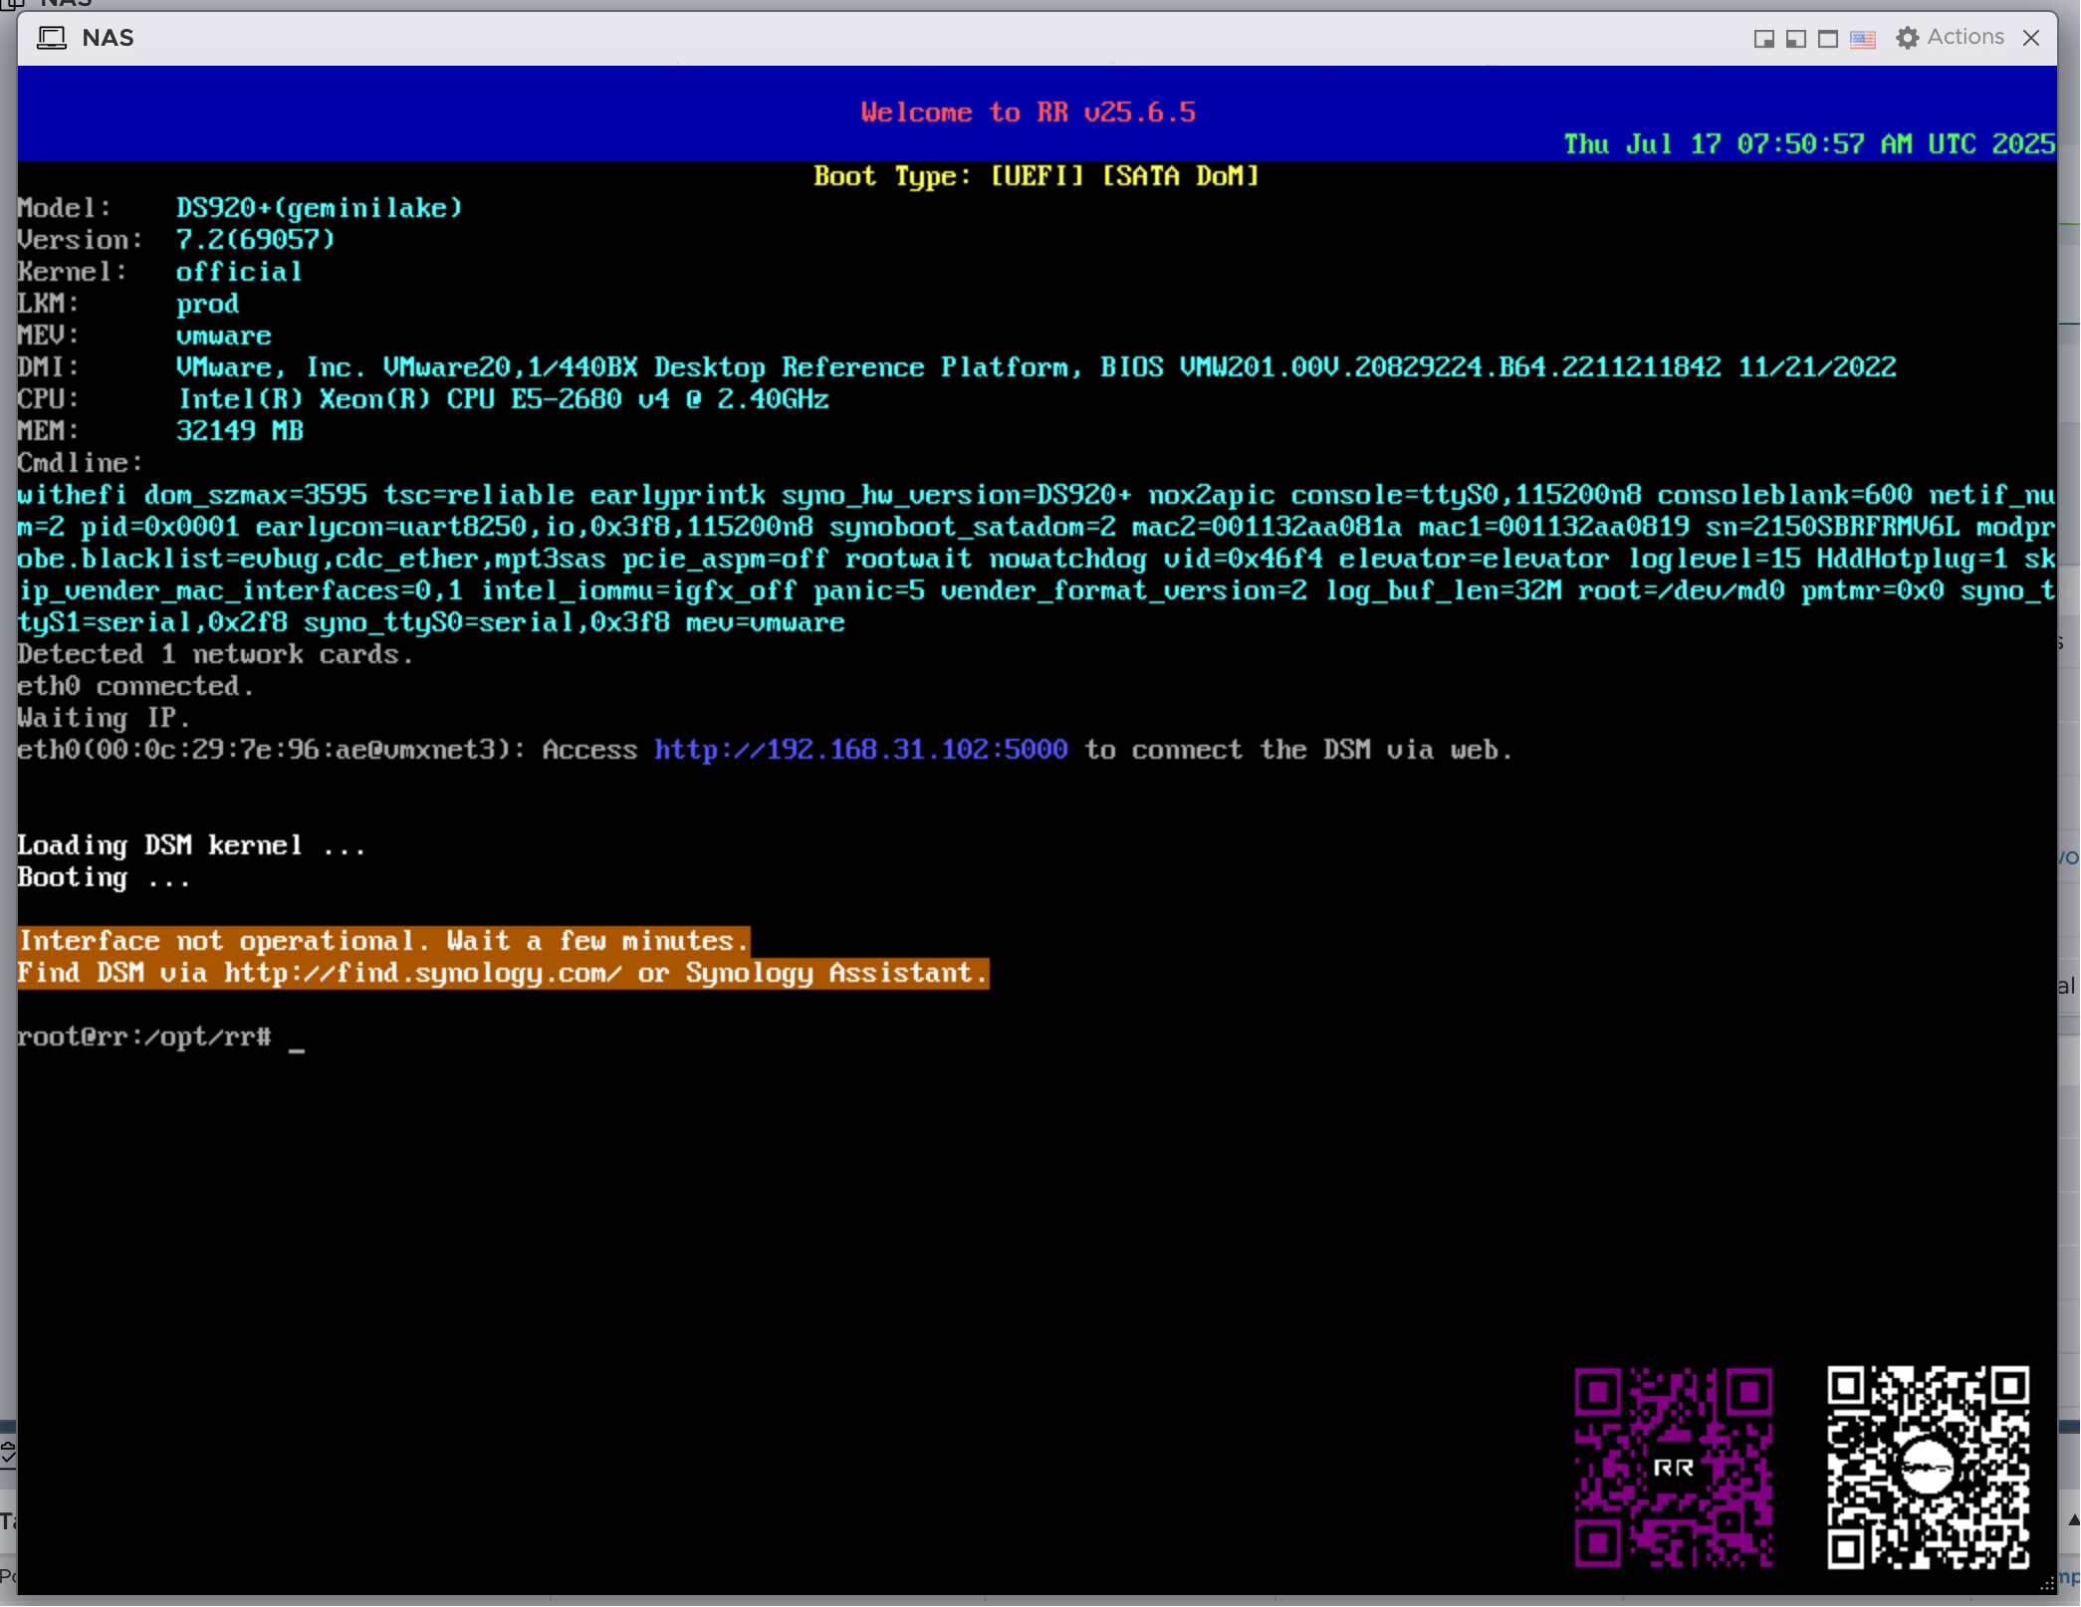Click the CPU value 'Intel(R) Xeon(R) CPU E5-2680 v4'
This screenshot has width=2081, height=1607.
point(503,399)
